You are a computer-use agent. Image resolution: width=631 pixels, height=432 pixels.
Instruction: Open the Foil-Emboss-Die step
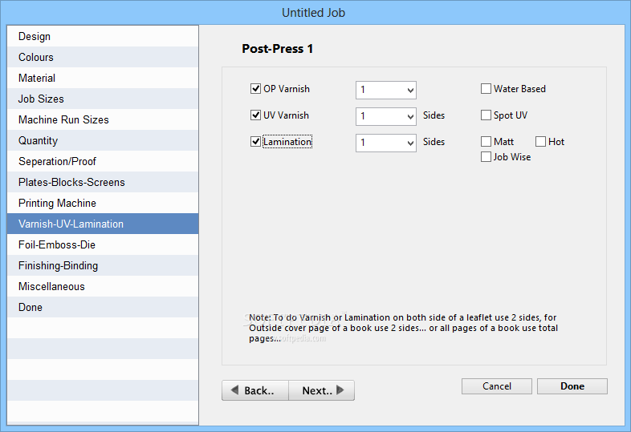[103, 244]
